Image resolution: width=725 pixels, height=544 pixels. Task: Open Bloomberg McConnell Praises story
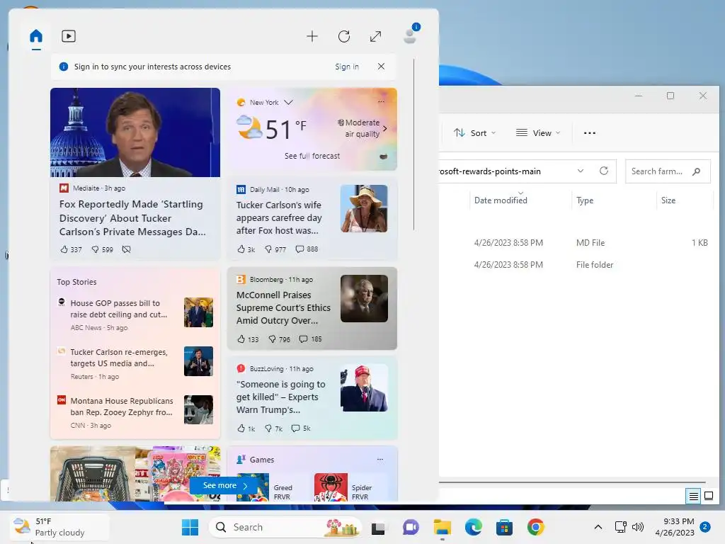pos(283,307)
